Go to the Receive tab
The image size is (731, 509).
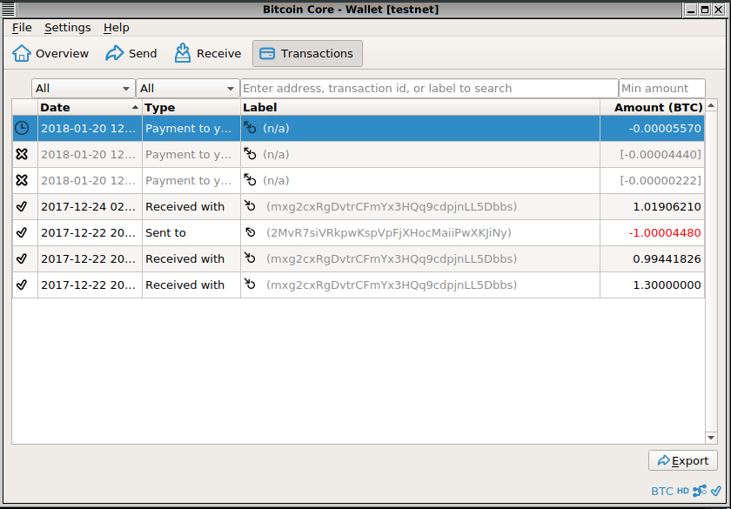tap(208, 54)
